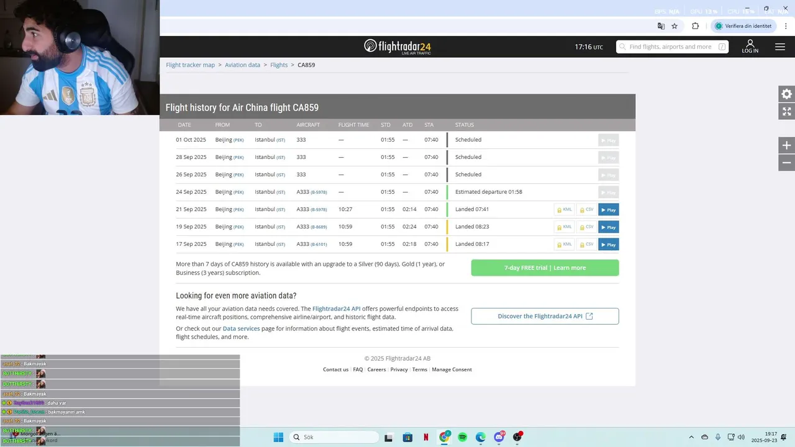Play the 21 Sep 2025 flight
The width and height of the screenshot is (795, 447).
(609, 210)
